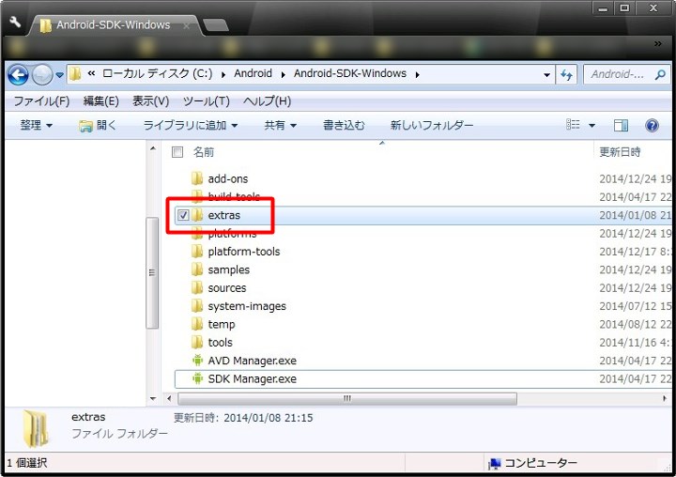The width and height of the screenshot is (676, 477).
Task: Toggle the preview pane icon
Action: tap(621, 126)
